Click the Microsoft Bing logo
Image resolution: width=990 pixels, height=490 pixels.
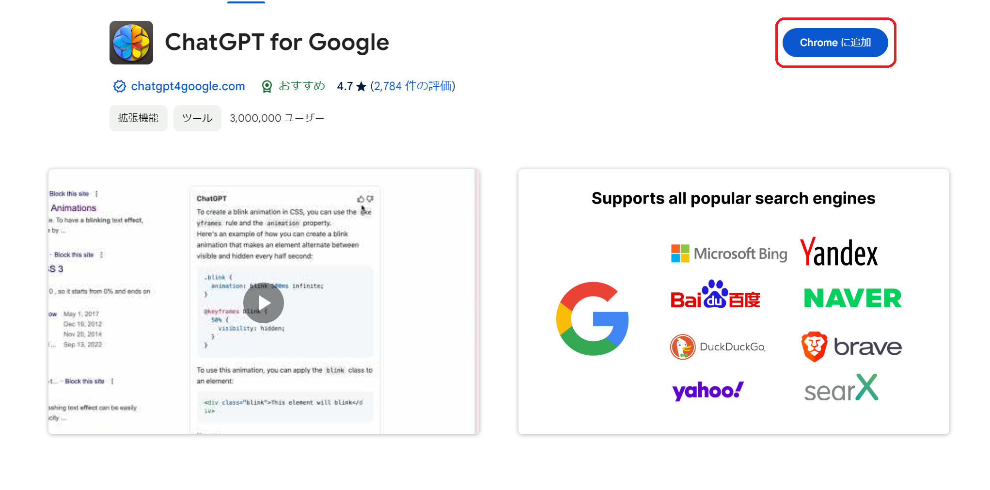(729, 253)
